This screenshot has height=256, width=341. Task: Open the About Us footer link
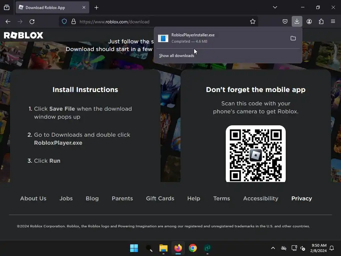click(33, 198)
